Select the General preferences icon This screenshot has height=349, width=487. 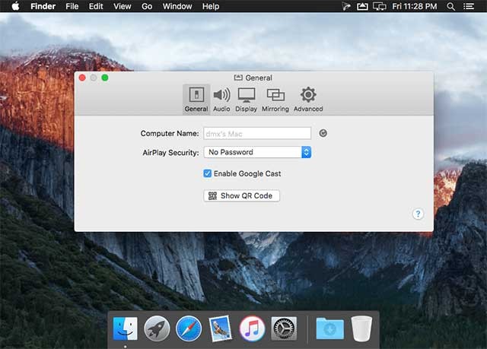click(x=196, y=99)
